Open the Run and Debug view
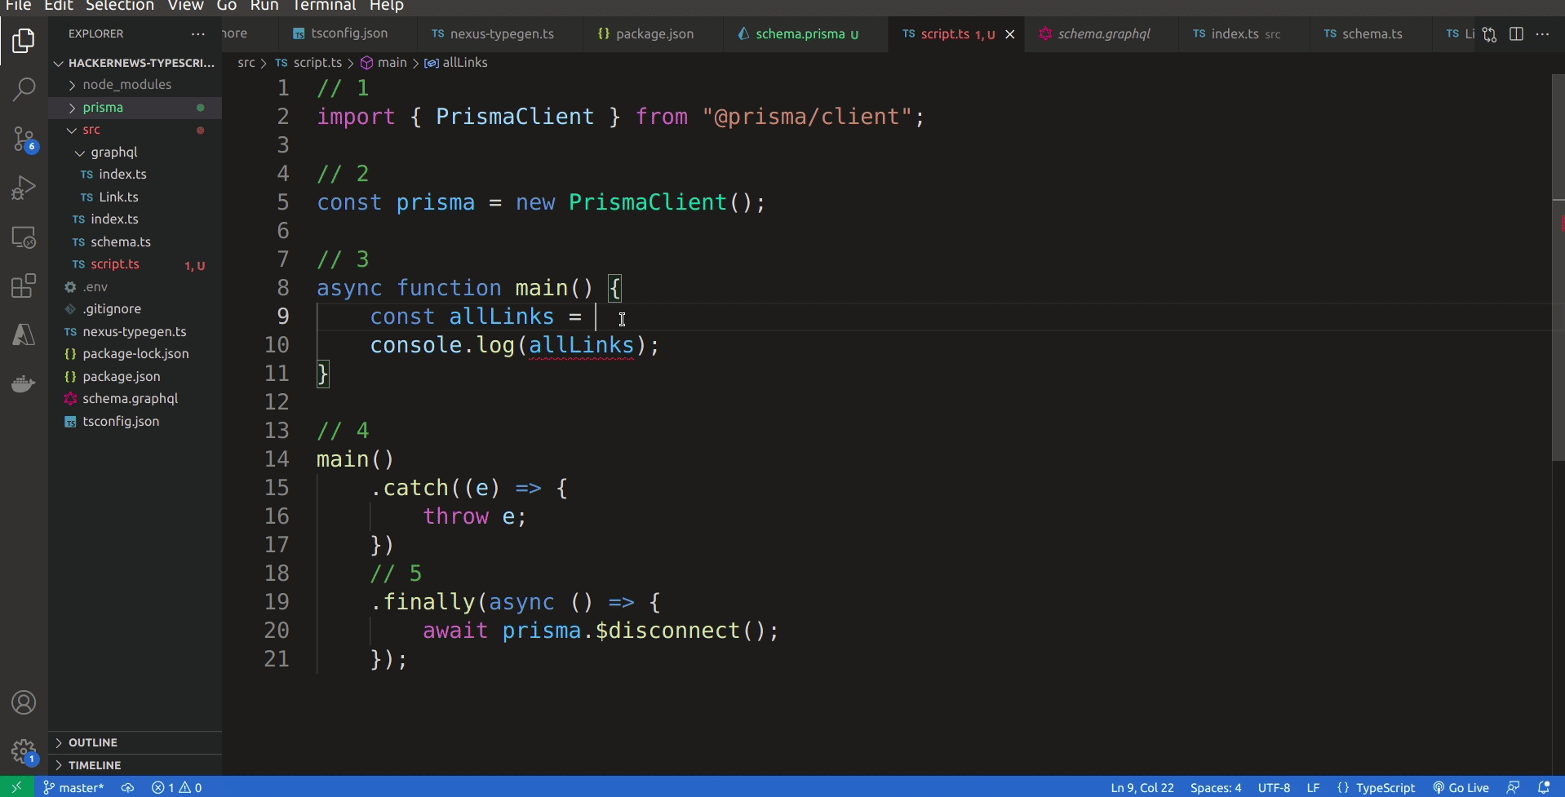This screenshot has height=797, width=1565. pyautogui.click(x=24, y=188)
